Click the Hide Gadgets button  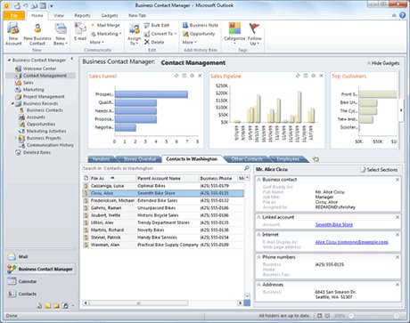[383, 63]
